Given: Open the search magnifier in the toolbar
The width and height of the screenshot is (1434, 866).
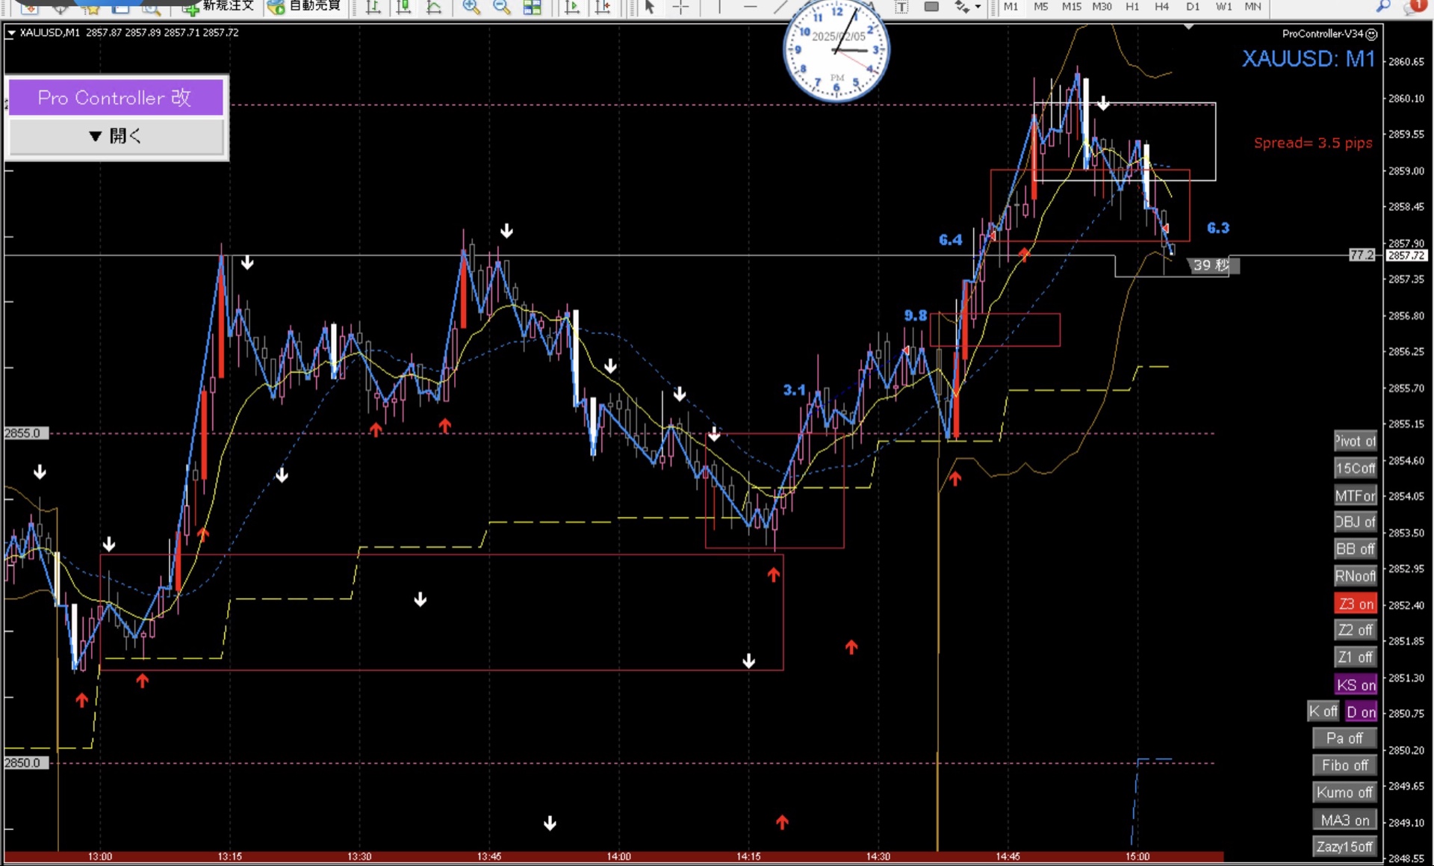Looking at the screenshot, I should [1382, 6].
